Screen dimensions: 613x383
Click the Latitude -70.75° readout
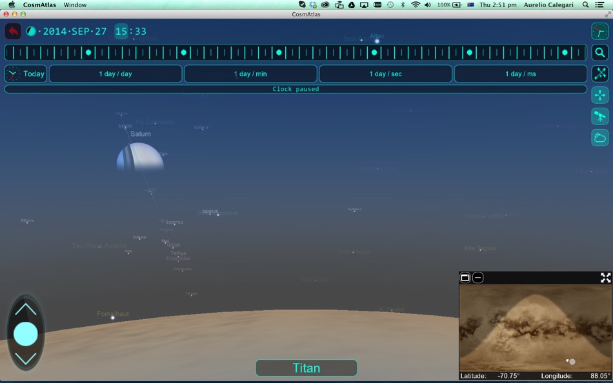(x=490, y=376)
